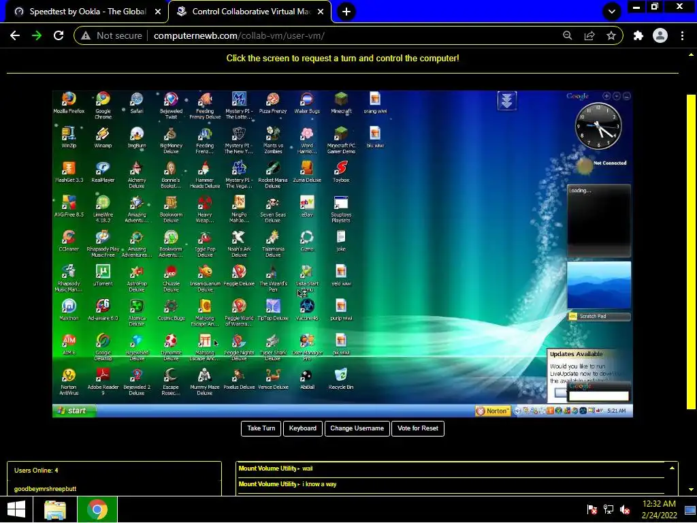Click the double-arrow download gadget icon
Image resolution: width=697 pixels, height=523 pixels.
pos(506,101)
